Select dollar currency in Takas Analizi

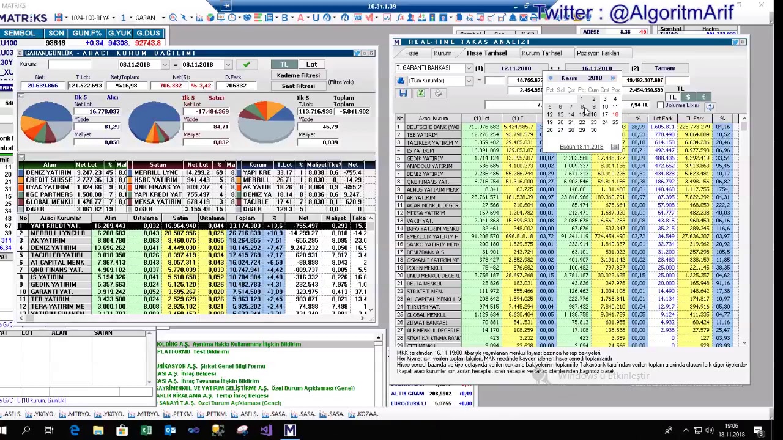click(688, 98)
